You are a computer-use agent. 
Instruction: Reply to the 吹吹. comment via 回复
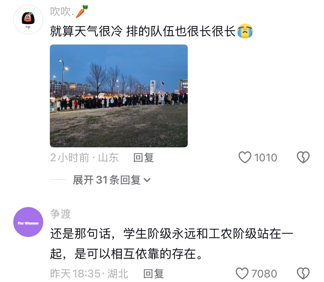(143, 158)
